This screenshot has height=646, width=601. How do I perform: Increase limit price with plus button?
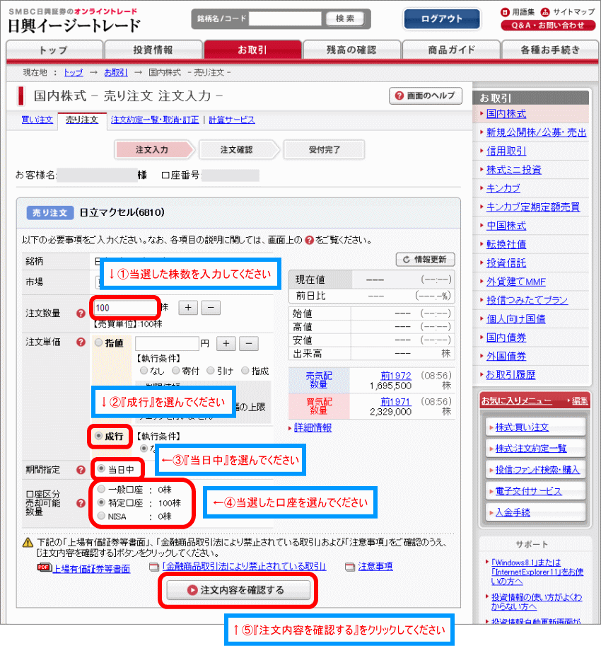pyautogui.click(x=226, y=344)
